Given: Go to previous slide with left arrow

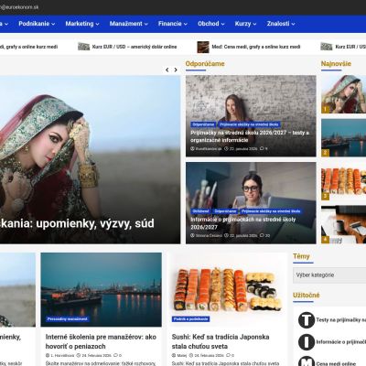Looking at the screenshot, I should pos(167,70).
